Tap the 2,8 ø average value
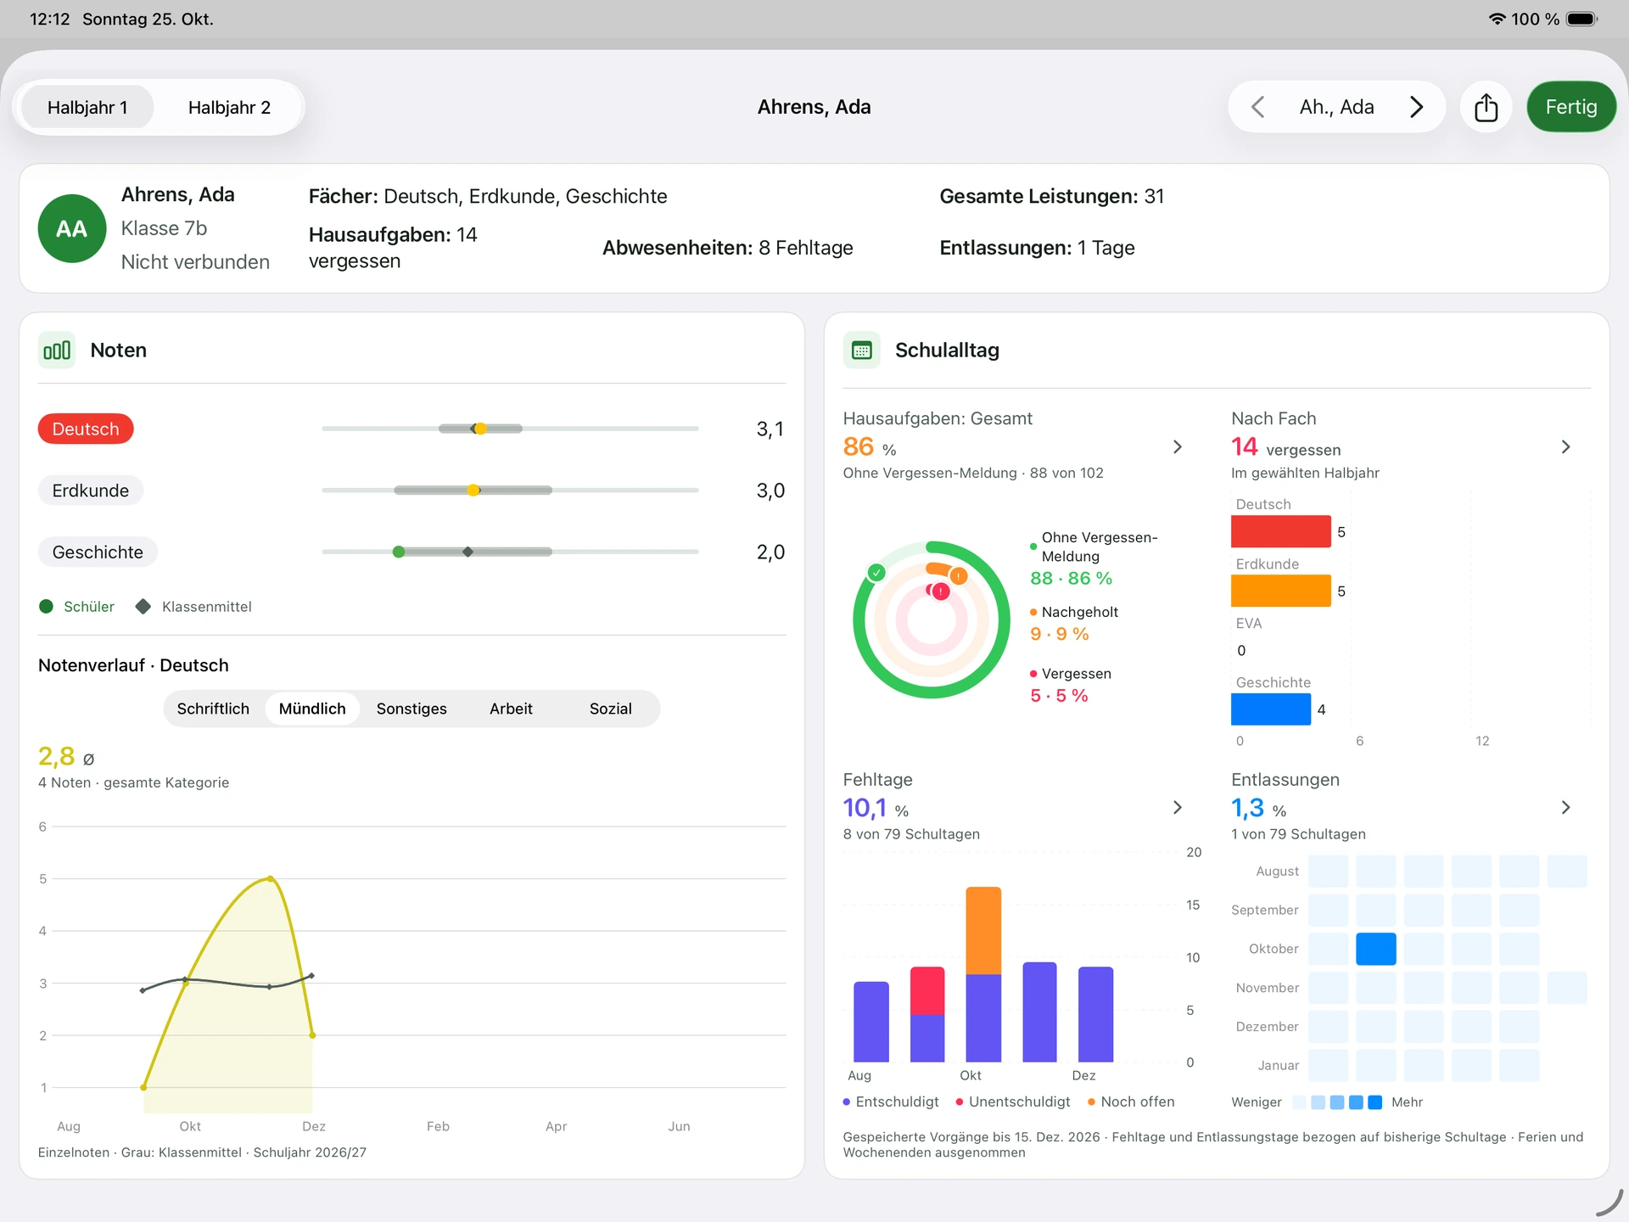This screenshot has width=1629, height=1222. pyautogui.click(x=66, y=756)
